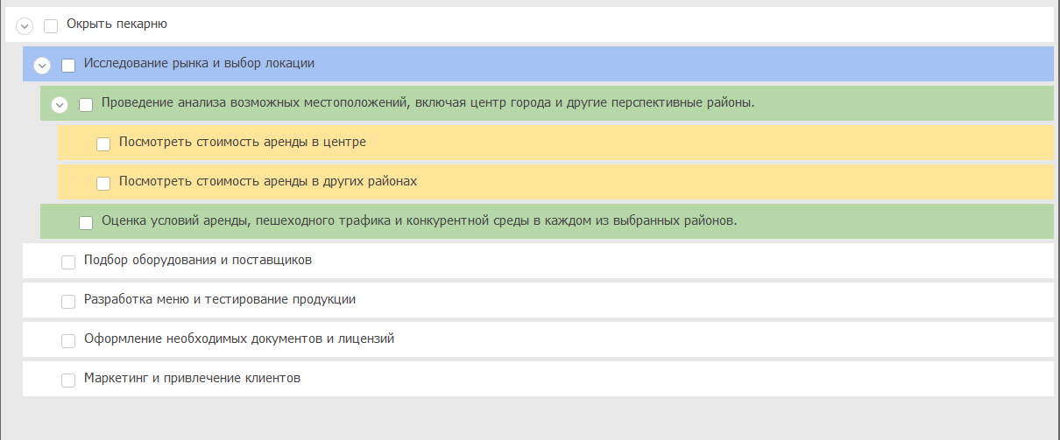Click the 'Маркетинг и привлечение клиентов' label
The height and width of the screenshot is (440, 1060).
click(192, 378)
